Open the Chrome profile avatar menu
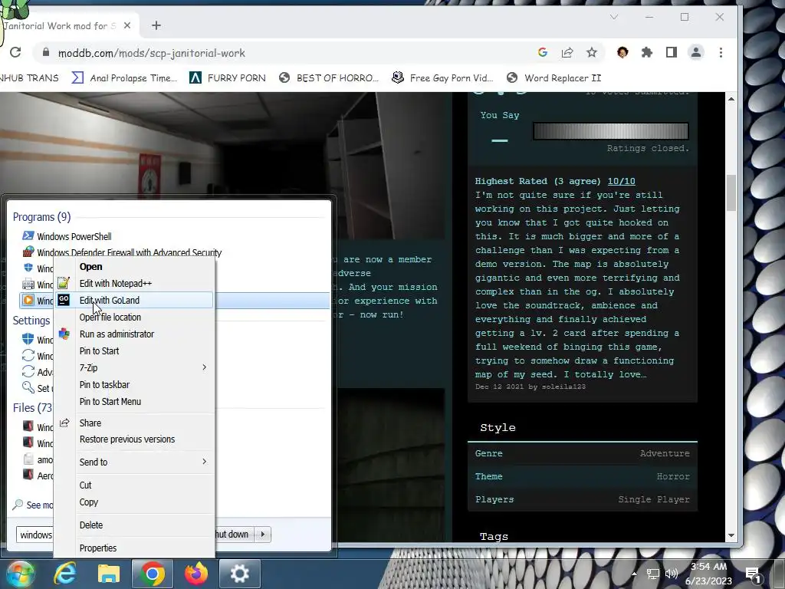 [696, 53]
